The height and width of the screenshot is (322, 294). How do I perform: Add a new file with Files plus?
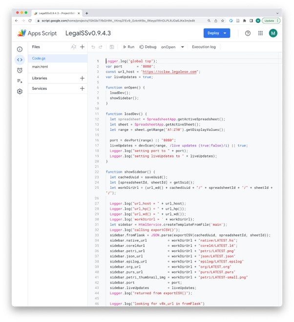tap(82, 47)
